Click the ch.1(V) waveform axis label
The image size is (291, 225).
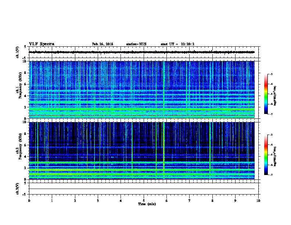18,52
